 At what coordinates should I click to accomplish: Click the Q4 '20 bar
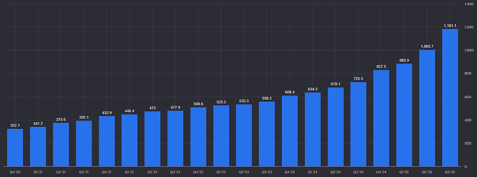(x=15, y=147)
